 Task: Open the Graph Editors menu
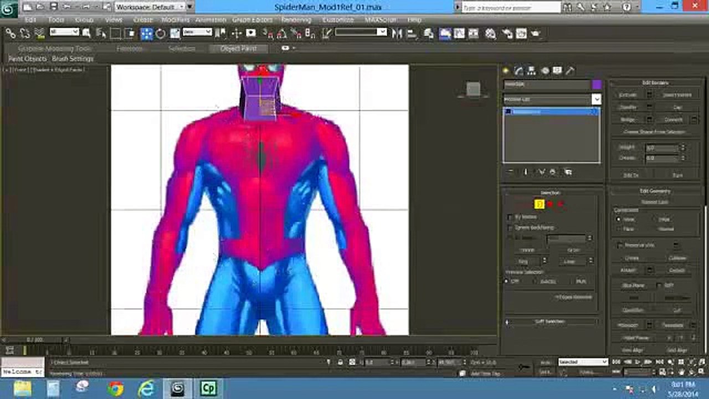coord(252,19)
